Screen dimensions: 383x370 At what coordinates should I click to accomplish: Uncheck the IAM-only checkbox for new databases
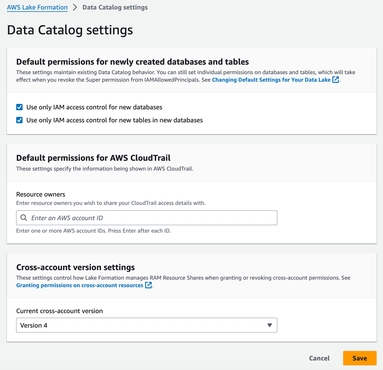pyautogui.click(x=20, y=107)
